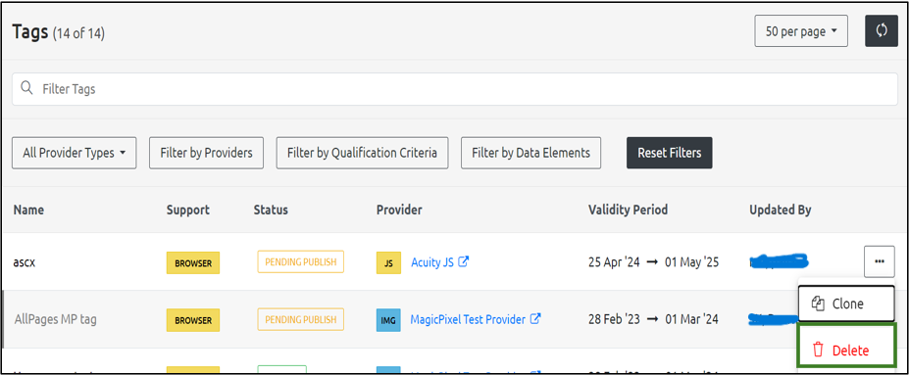Click the Filter by Data Elements button
This screenshot has width=909, height=375.
point(531,153)
